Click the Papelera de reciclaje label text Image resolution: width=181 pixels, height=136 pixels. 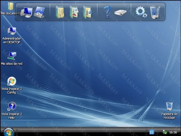pyautogui.click(x=169, y=116)
